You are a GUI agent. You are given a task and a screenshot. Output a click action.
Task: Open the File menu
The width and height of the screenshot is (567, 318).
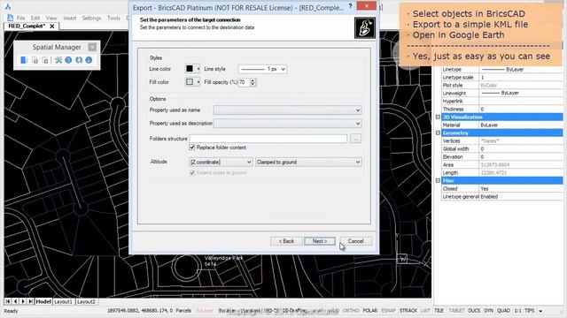point(20,18)
